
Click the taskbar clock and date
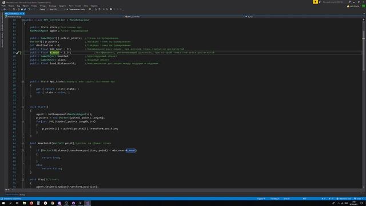pos(353,203)
